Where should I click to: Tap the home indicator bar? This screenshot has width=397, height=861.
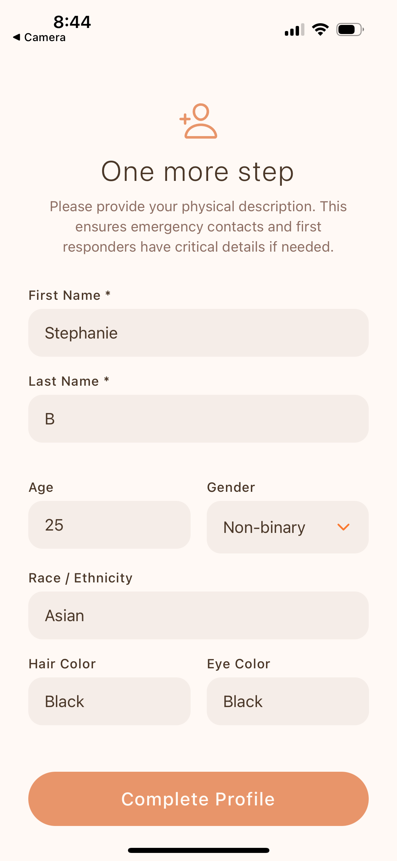[x=198, y=850]
